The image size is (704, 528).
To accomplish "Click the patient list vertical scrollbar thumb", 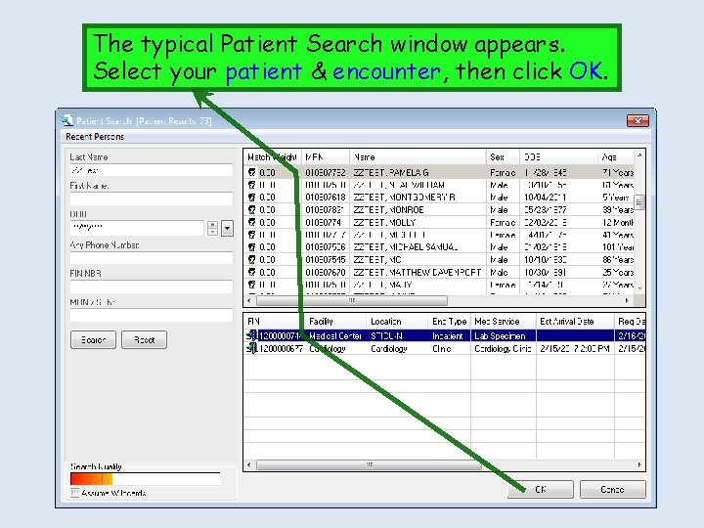I will (x=639, y=202).
